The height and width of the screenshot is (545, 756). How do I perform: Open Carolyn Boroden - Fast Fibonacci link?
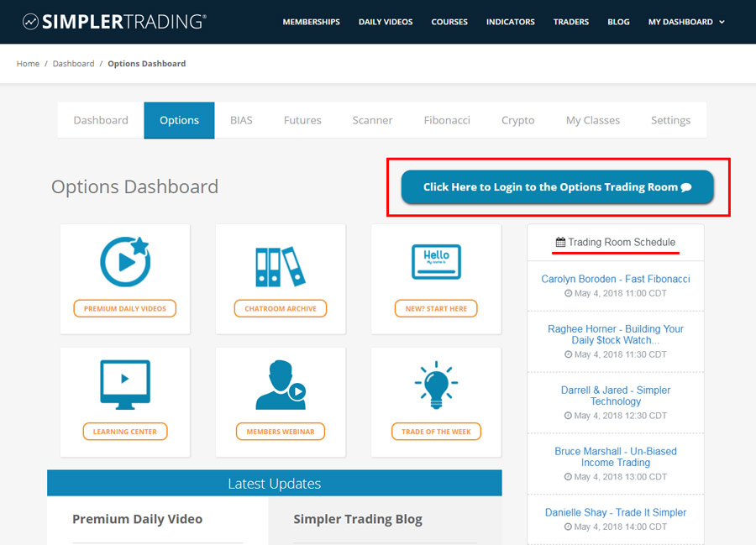[x=615, y=279]
